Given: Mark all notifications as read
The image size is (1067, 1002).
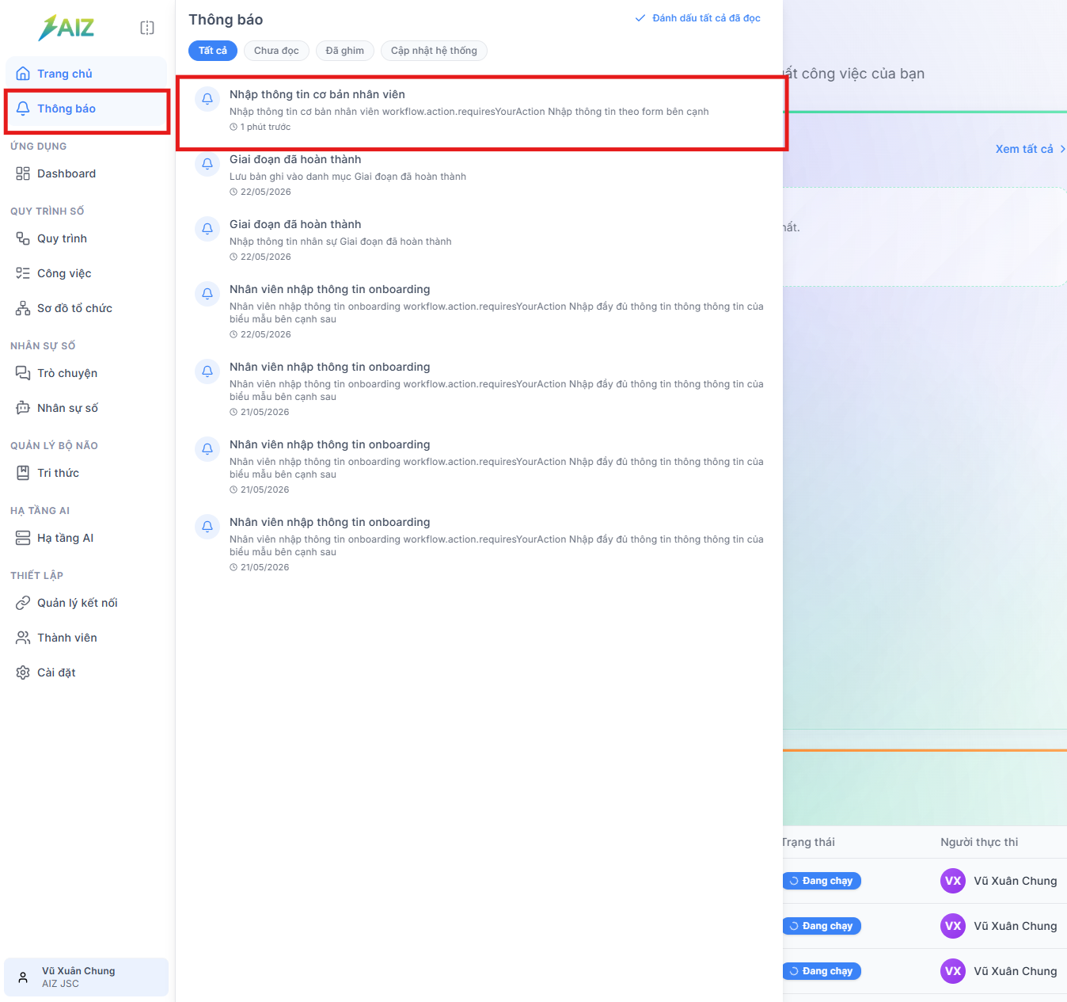Looking at the screenshot, I should coord(697,18).
